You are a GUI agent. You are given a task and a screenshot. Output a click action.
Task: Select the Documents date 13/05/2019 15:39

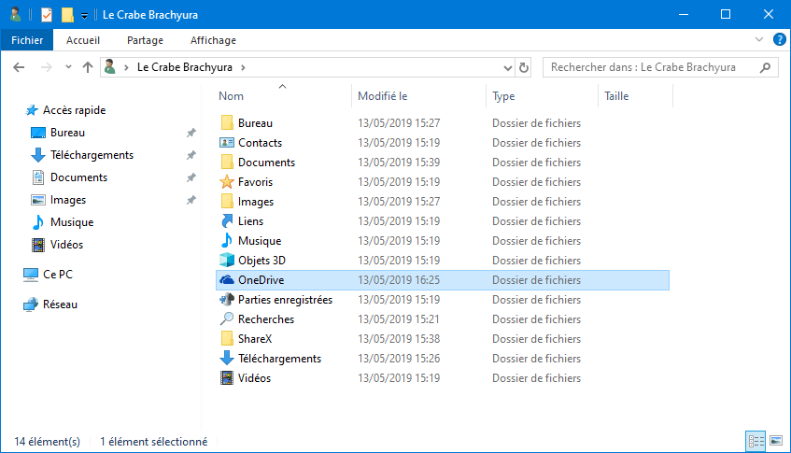click(399, 163)
